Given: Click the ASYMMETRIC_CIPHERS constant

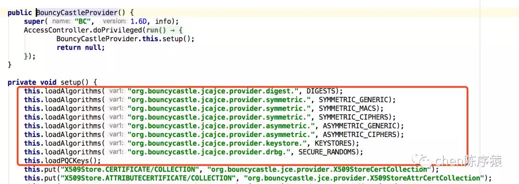Looking at the screenshot, I should tap(359, 135).
